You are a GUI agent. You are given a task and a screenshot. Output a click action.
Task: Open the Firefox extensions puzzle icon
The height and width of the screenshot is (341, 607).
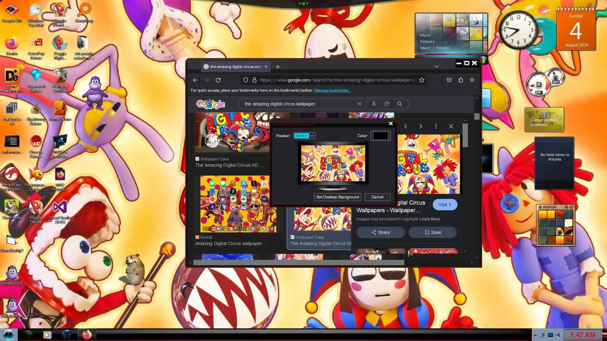(461, 80)
